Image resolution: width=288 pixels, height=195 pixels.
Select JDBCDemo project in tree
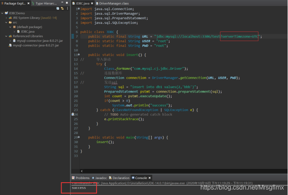point(17,13)
